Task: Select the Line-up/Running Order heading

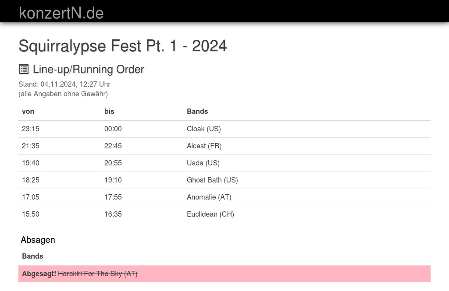Action: (x=88, y=69)
